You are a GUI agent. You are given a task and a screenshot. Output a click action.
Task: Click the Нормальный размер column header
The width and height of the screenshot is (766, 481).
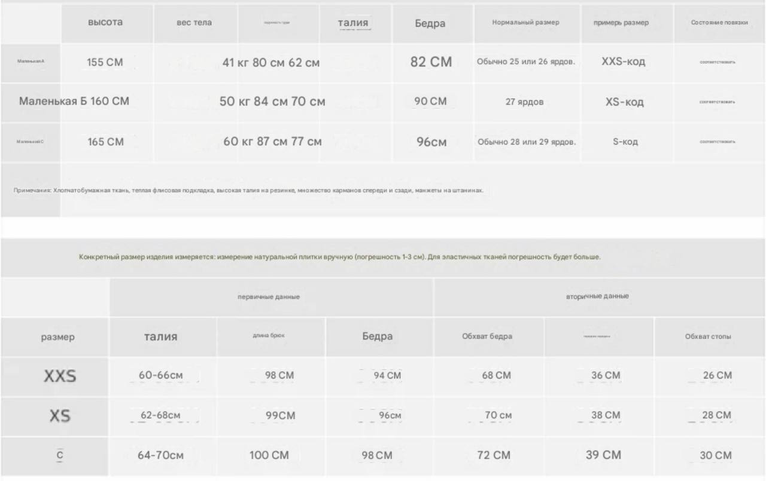[526, 23]
